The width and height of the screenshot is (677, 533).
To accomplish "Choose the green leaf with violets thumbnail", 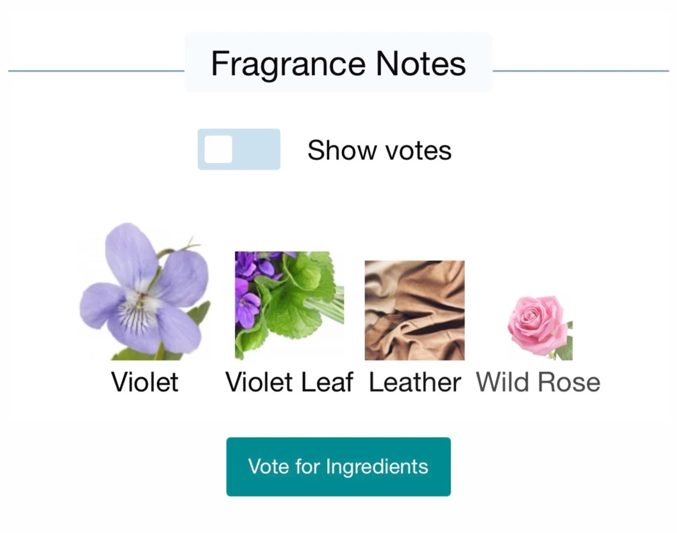I will click(289, 305).
